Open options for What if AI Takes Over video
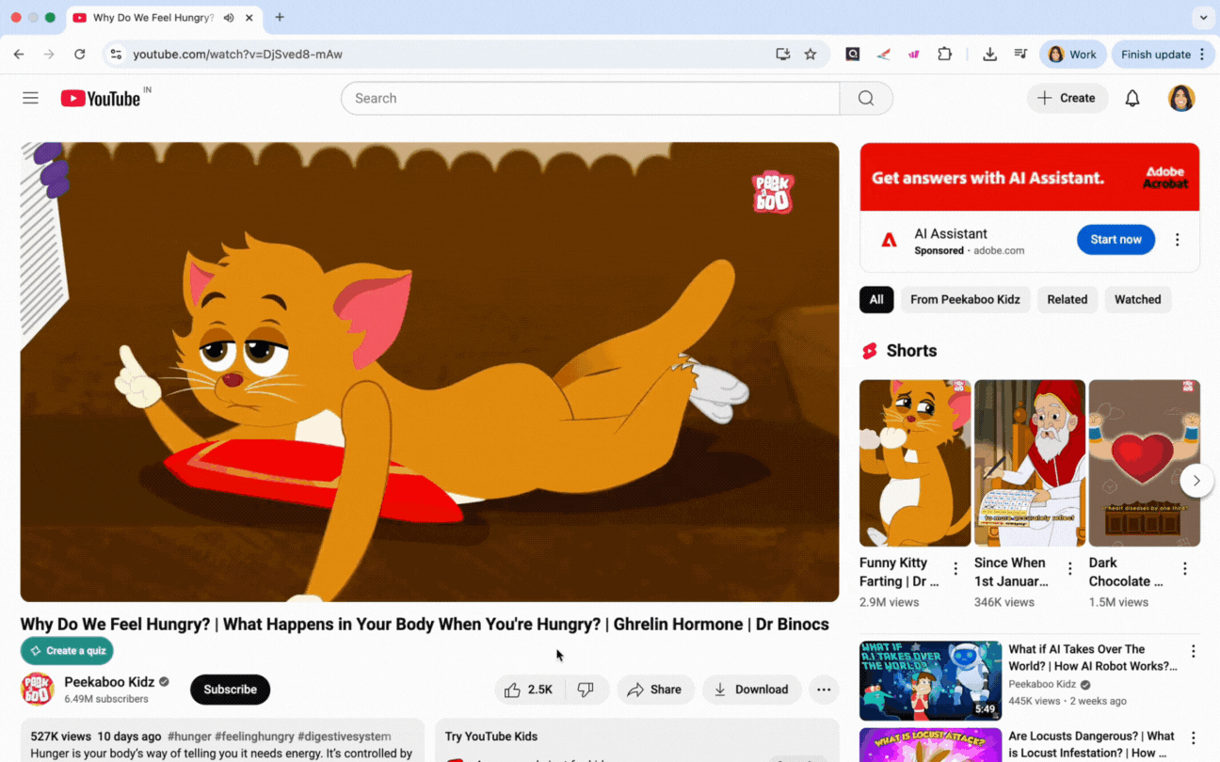The image size is (1220, 762). click(1194, 651)
